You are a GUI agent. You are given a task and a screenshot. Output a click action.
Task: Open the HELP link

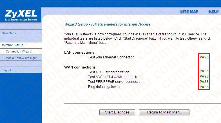pyautogui.click(x=213, y=12)
